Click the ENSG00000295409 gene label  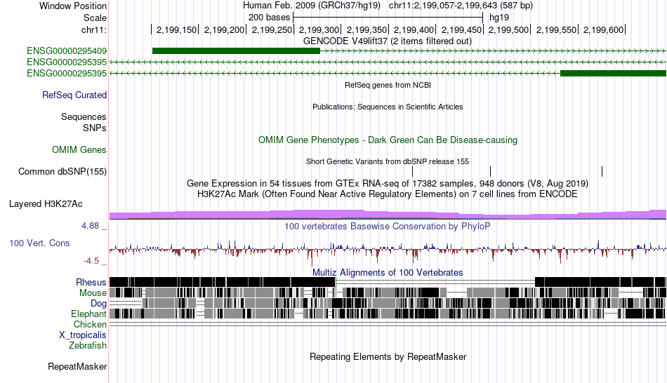point(67,51)
